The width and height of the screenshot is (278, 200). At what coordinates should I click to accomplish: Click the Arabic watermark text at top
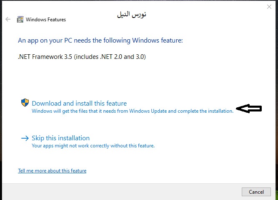(x=132, y=15)
